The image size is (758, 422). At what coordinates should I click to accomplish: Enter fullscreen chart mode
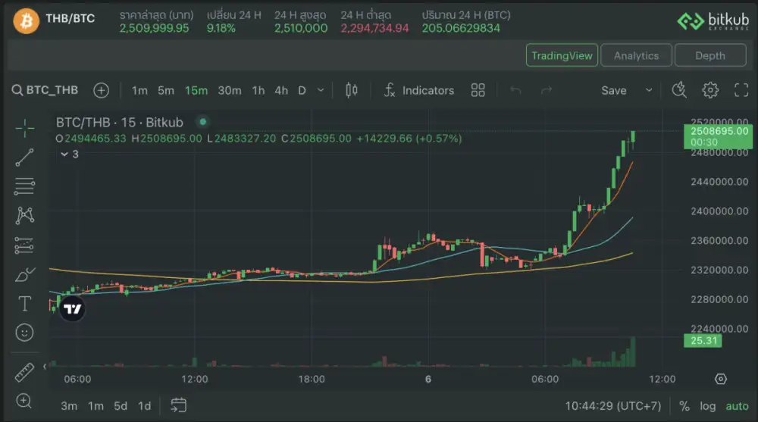(x=741, y=90)
